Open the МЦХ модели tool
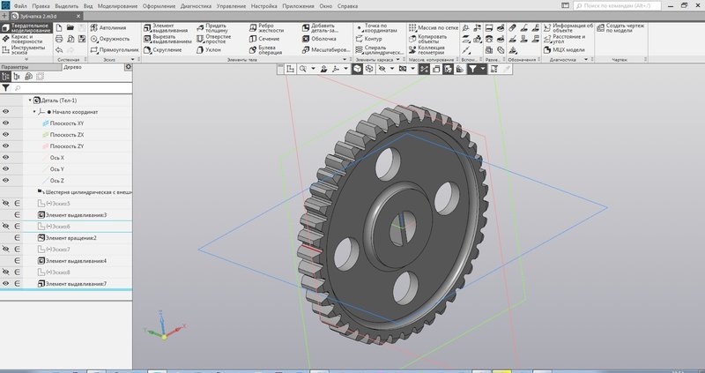705x373 pixels. (564, 50)
